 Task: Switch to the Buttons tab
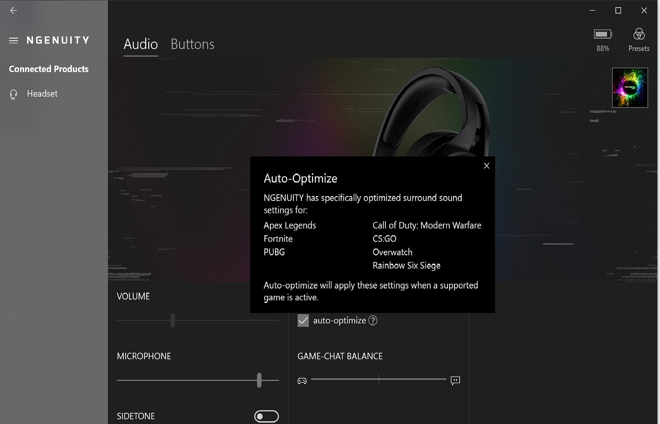(192, 44)
